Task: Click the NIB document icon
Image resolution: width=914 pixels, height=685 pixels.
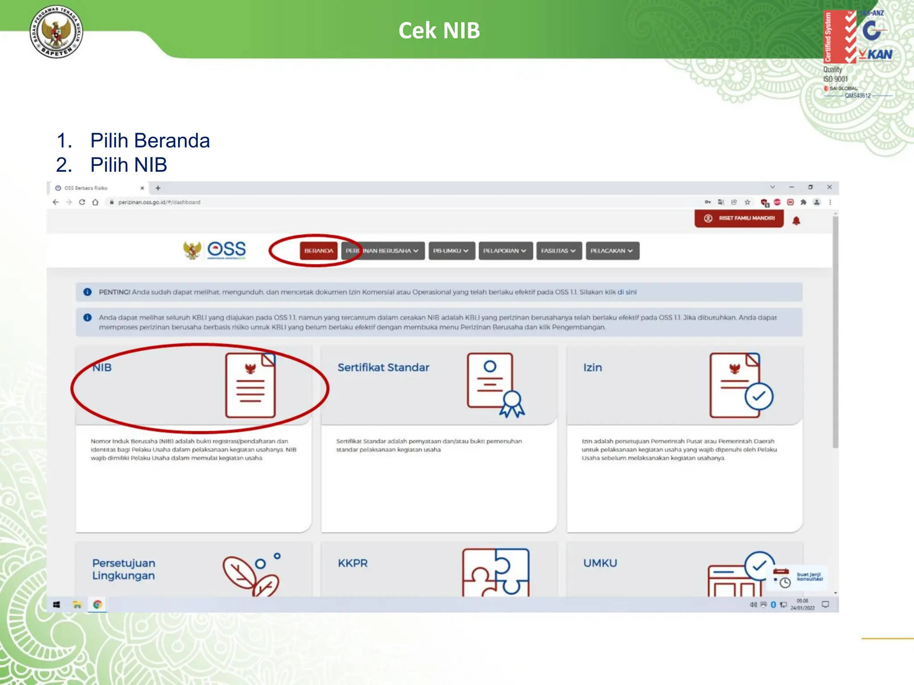Action: click(x=250, y=385)
